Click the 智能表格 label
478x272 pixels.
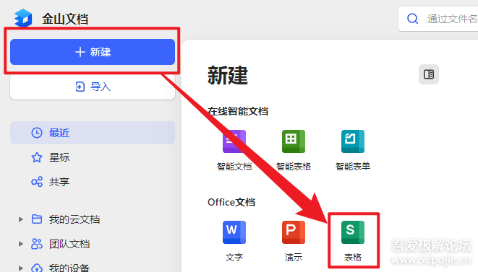[294, 167]
